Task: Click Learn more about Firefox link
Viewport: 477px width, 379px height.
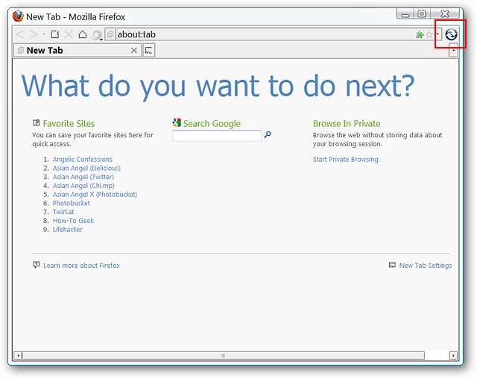Action: pos(81,266)
